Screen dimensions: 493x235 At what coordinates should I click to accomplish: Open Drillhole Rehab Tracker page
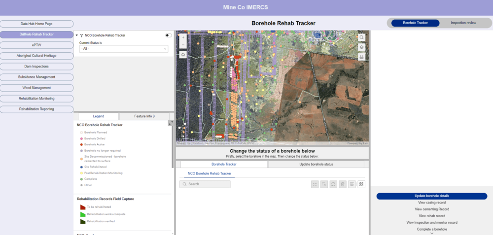click(x=36, y=34)
